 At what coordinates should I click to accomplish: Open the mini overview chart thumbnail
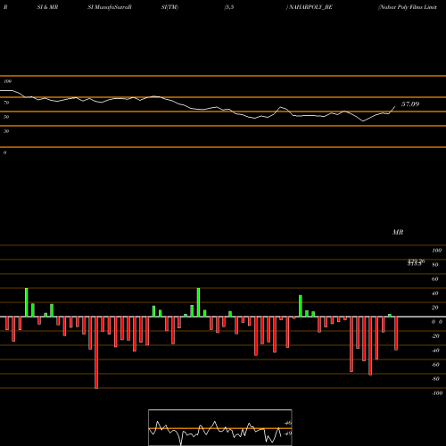point(220,427)
